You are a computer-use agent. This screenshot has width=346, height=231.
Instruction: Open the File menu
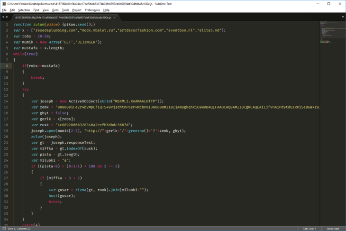coord(4,10)
